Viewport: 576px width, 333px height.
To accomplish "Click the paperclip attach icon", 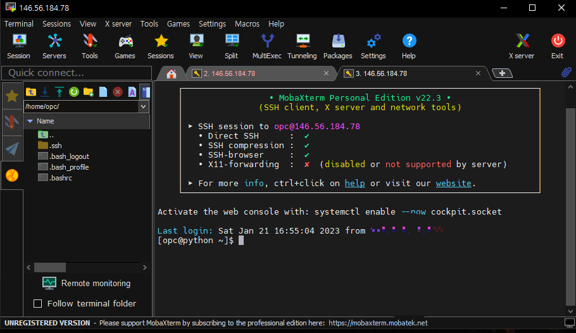I will [x=567, y=72].
